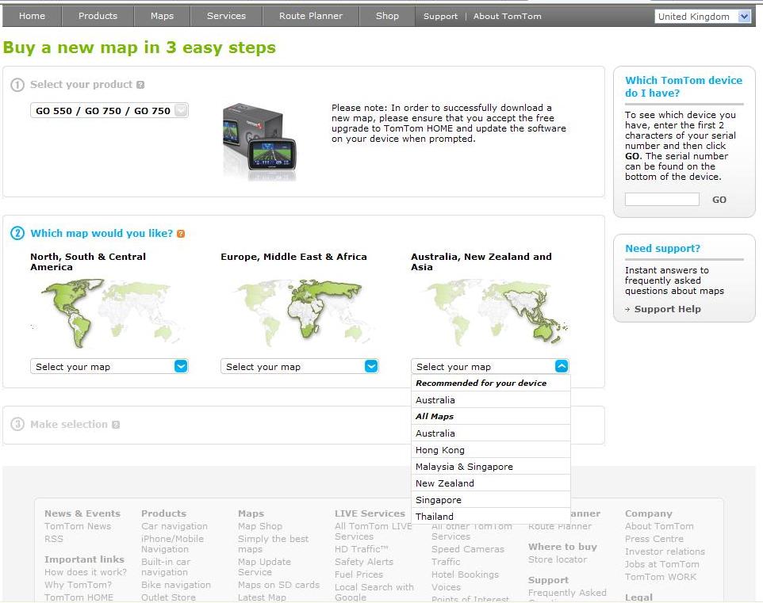Screen dimensions: 763x603
Task: Open the Store locator footer link
Action: (x=558, y=559)
